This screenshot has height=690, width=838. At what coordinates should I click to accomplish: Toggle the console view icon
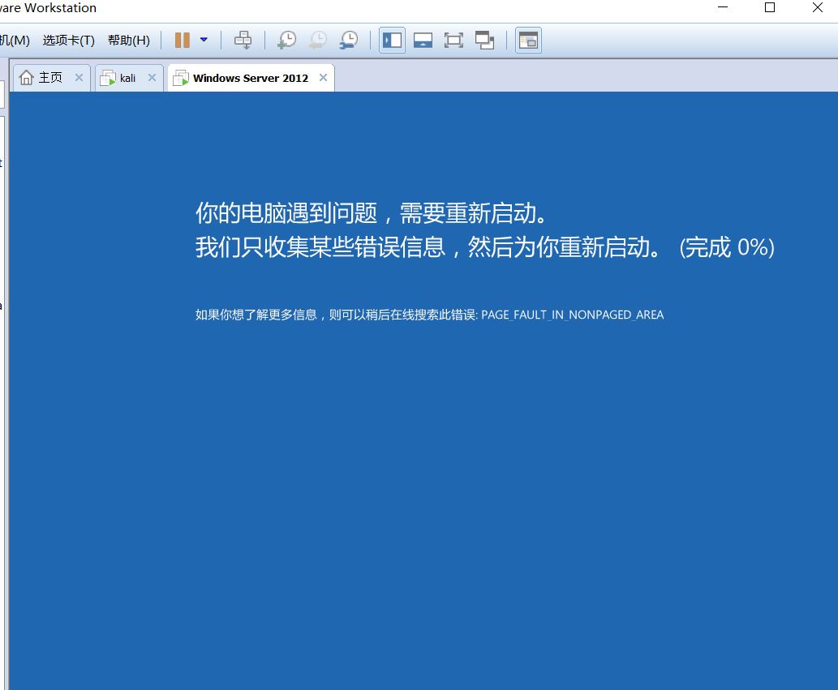tap(529, 40)
